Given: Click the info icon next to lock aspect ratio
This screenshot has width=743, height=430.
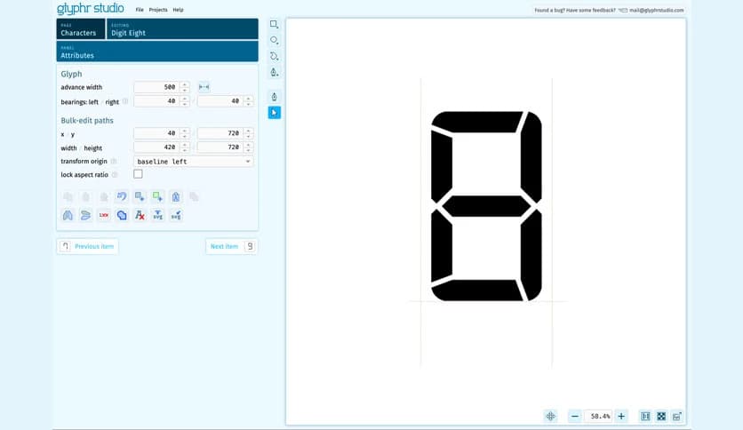Looking at the screenshot, I should pos(114,175).
